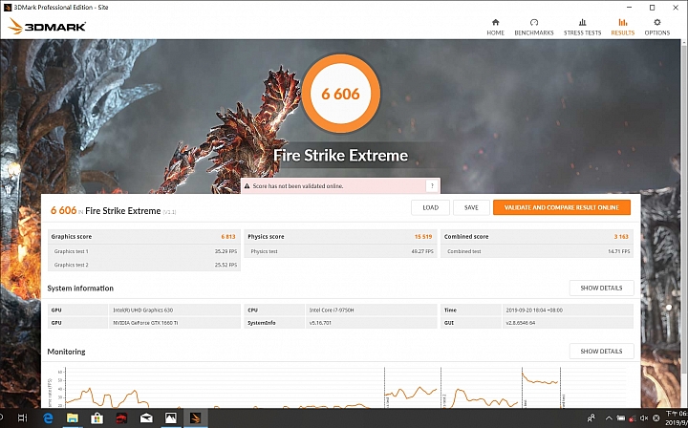Open the Benchmarks page

click(534, 26)
